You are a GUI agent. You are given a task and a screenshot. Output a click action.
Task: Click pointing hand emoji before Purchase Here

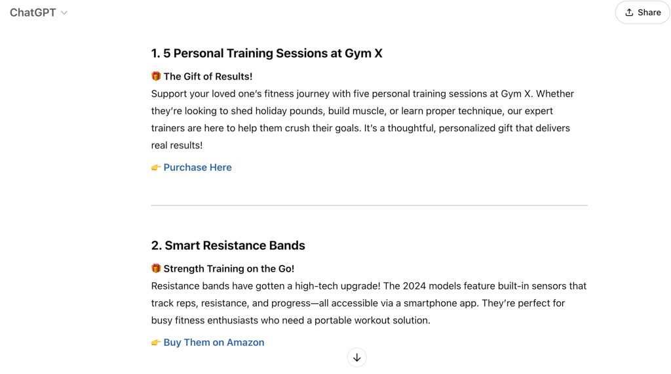tap(156, 167)
